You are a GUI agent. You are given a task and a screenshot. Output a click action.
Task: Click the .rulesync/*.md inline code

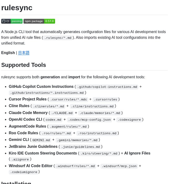click(x=58, y=38)
